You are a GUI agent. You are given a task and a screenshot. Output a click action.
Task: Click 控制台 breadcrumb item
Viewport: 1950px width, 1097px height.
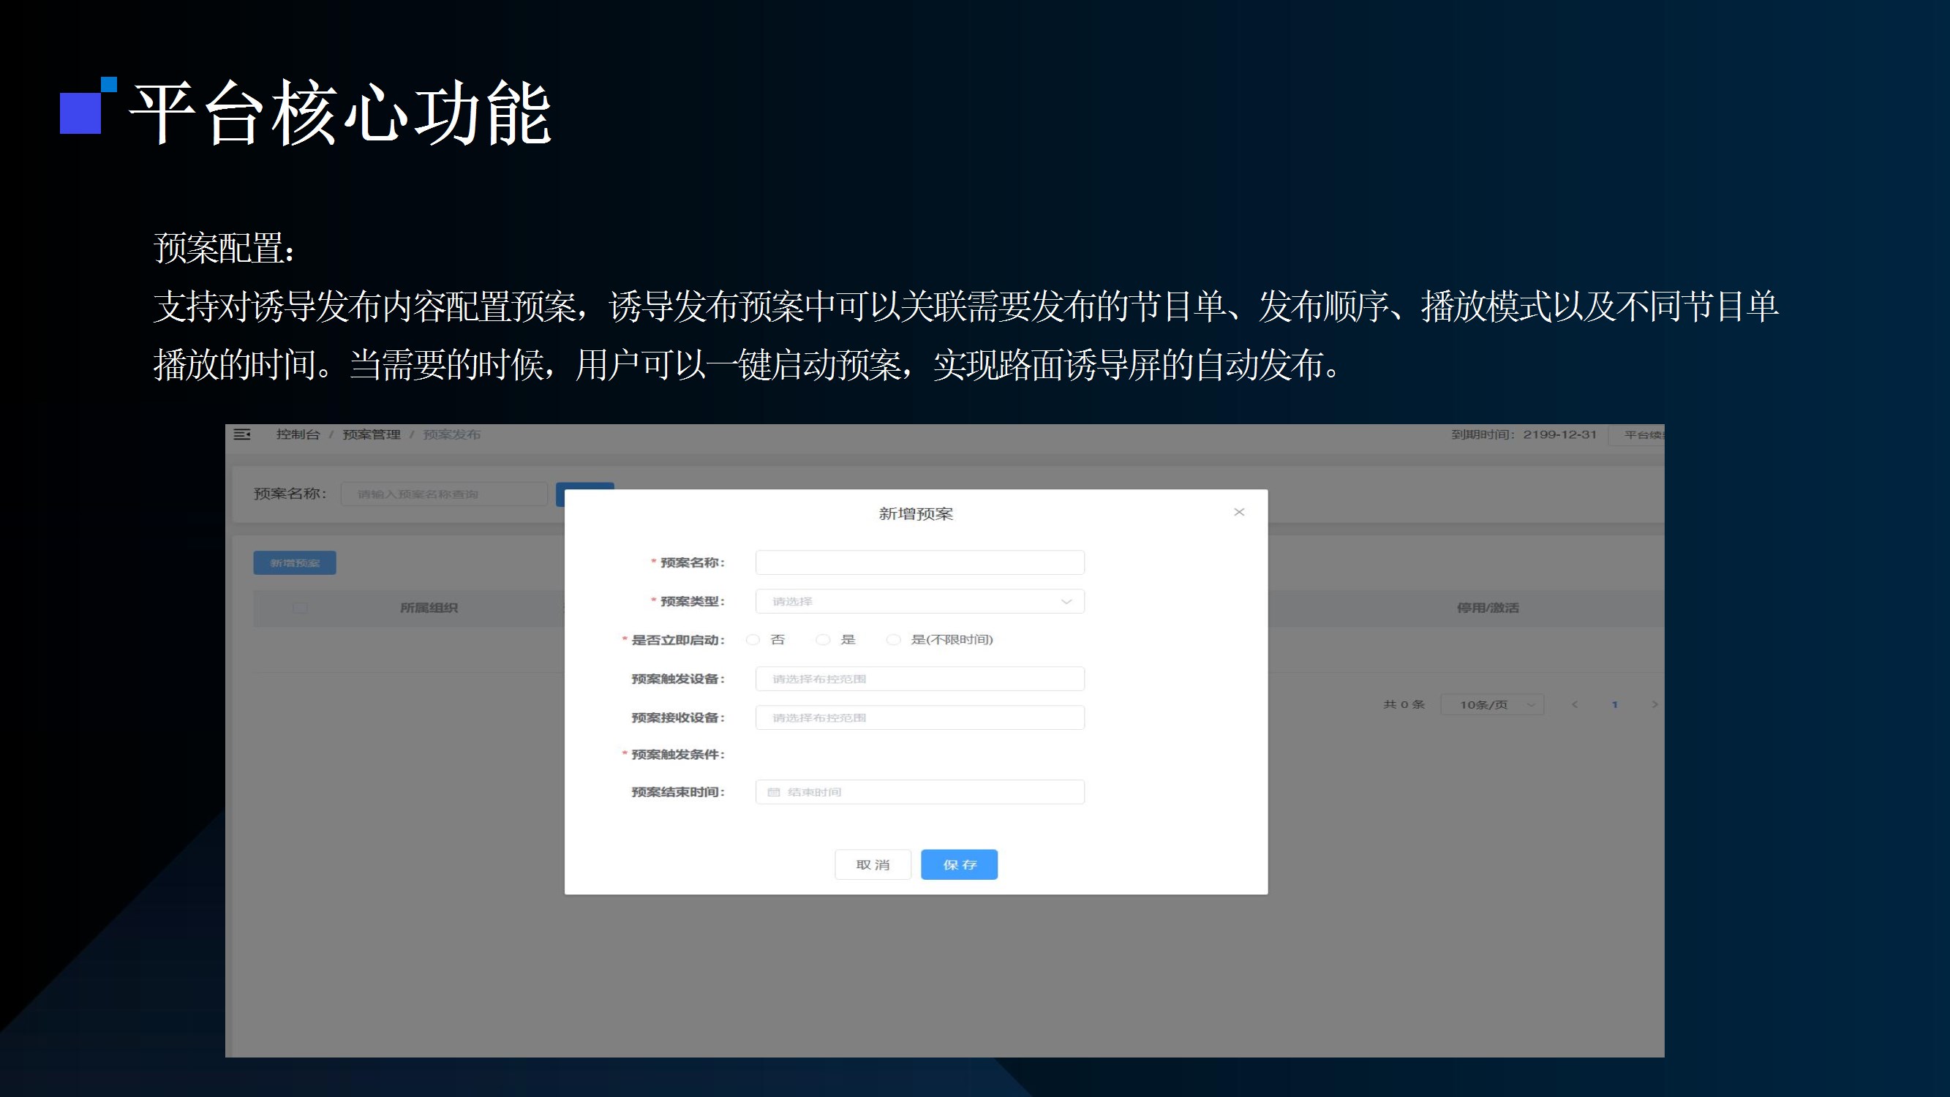[x=298, y=434]
